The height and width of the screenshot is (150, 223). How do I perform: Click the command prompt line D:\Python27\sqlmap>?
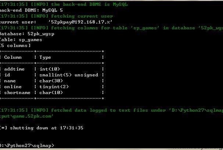(x=27, y=146)
